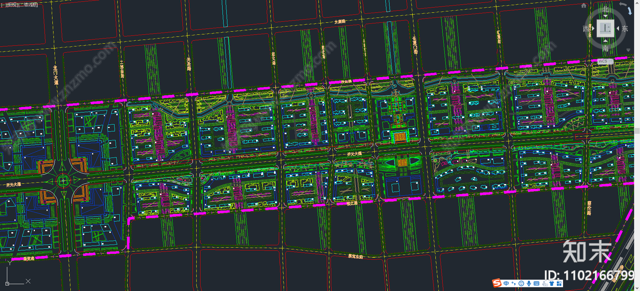This screenshot has height=291, width=640.
Task: Toggle the IME punctuation mode icon
Action: [x=514, y=283]
